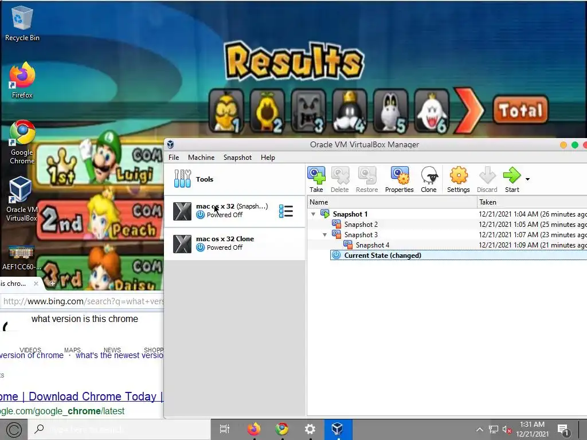587x440 pixels.
Task: Click Snapshot 1 taken time 1:04 AM
Action: [x=533, y=214]
